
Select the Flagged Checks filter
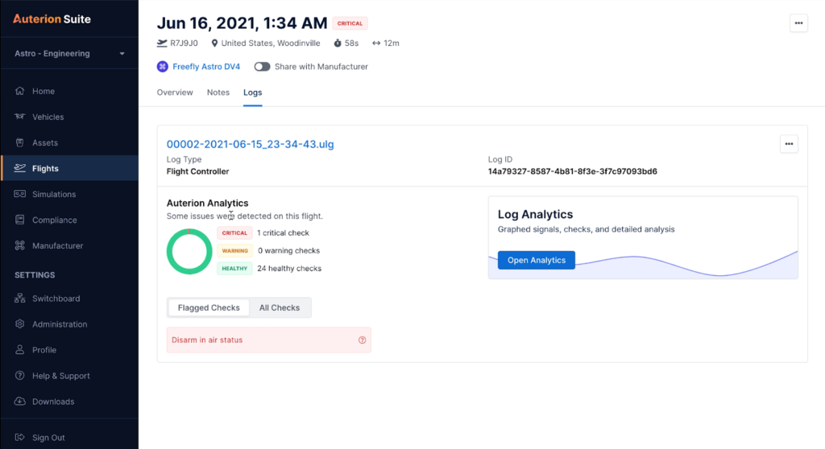209,307
